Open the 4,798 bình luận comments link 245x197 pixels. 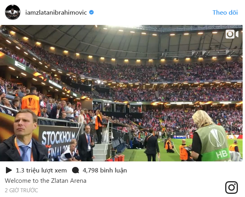[104, 170]
